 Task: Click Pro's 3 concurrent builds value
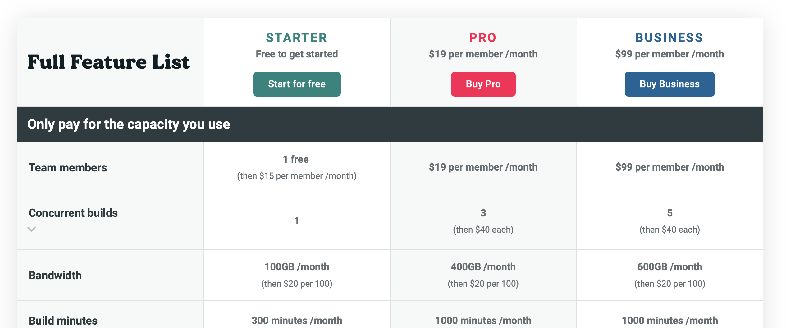(483, 213)
